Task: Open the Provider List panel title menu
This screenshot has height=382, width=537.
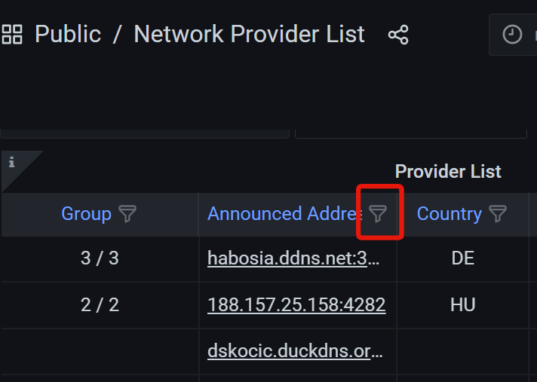Action: click(448, 171)
